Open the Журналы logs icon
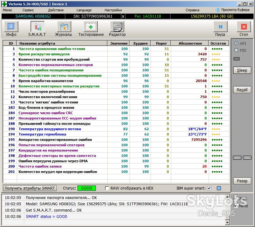Image resolution: width=255 pixels, height=227 pixels. [x=64, y=27]
